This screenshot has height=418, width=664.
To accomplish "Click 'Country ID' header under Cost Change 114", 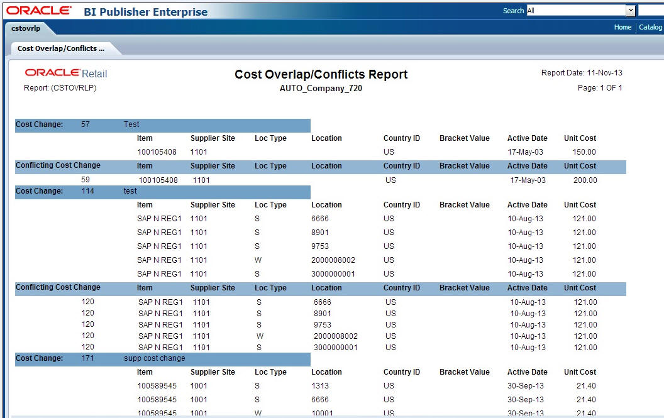I will pos(401,204).
